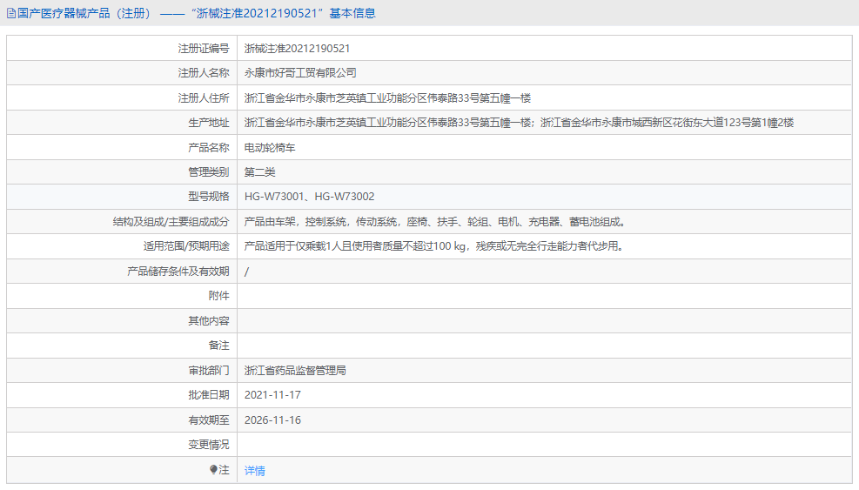
Task: Select approving department 浙江省药品监督管理局
Action: coord(295,371)
